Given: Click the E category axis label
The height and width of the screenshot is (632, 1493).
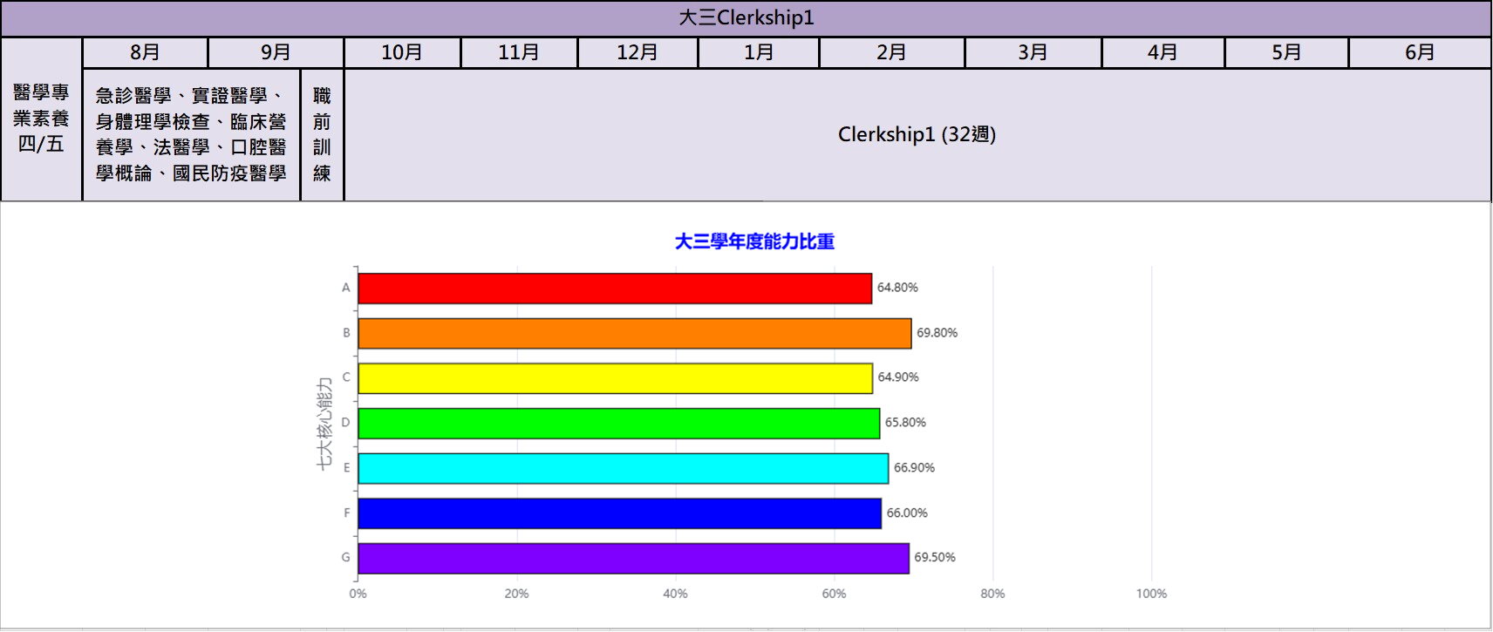Looking at the screenshot, I should [x=346, y=468].
